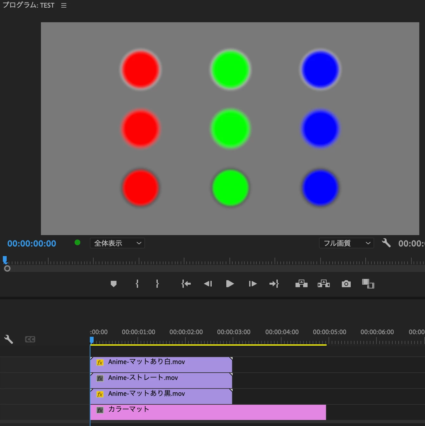Open timeline display settings wrench
This screenshot has height=426, width=425.
tap(9, 339)
